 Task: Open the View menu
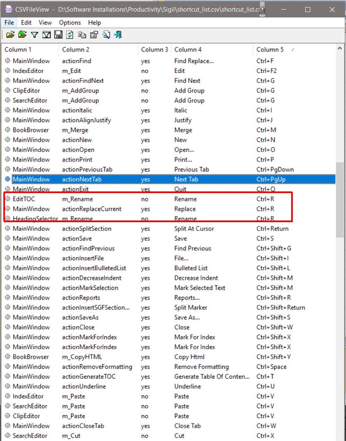coord(45,22)
